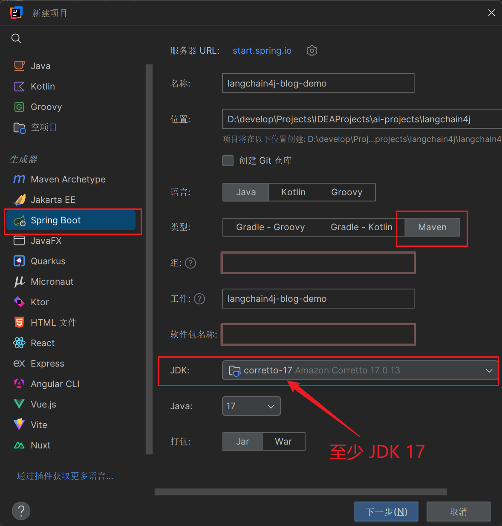Enable the 创建 Git 仓库 checkbox
The height and width of the screenshot is (526, 502).
(228, 161)
